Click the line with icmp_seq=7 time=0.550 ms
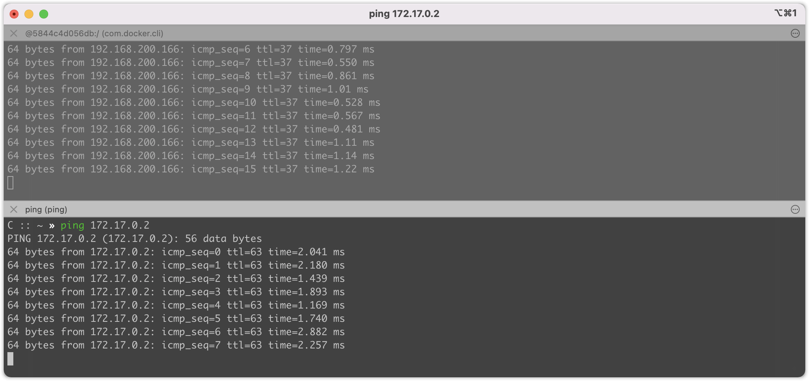The height and width of the screenshot is (381, 809). pyautogui.click(x=191, y=63)
